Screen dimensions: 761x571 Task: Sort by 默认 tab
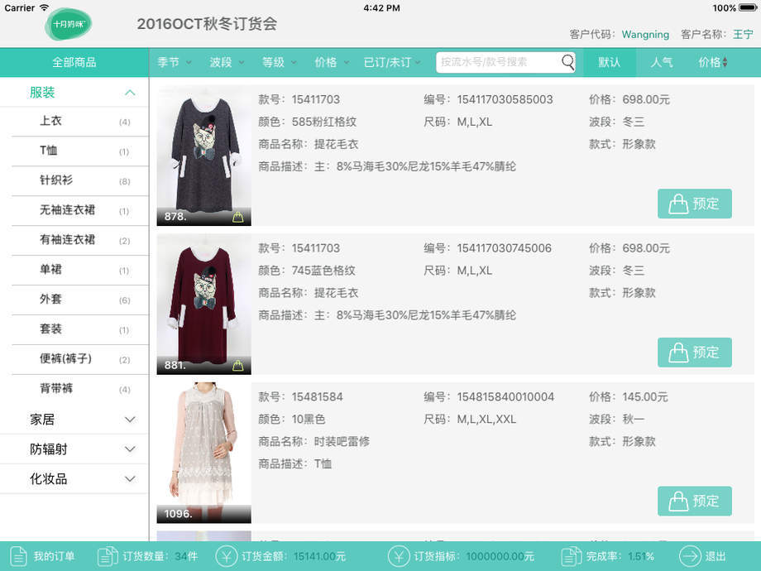coord(609,62)
